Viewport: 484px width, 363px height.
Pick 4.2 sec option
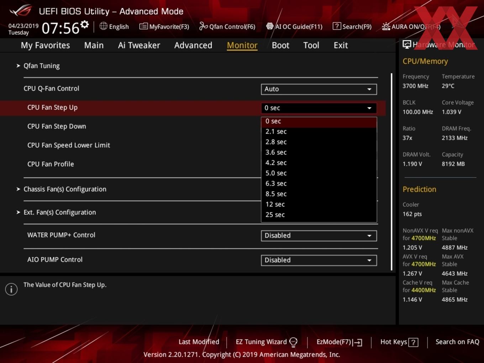click(x=319, y=163)
